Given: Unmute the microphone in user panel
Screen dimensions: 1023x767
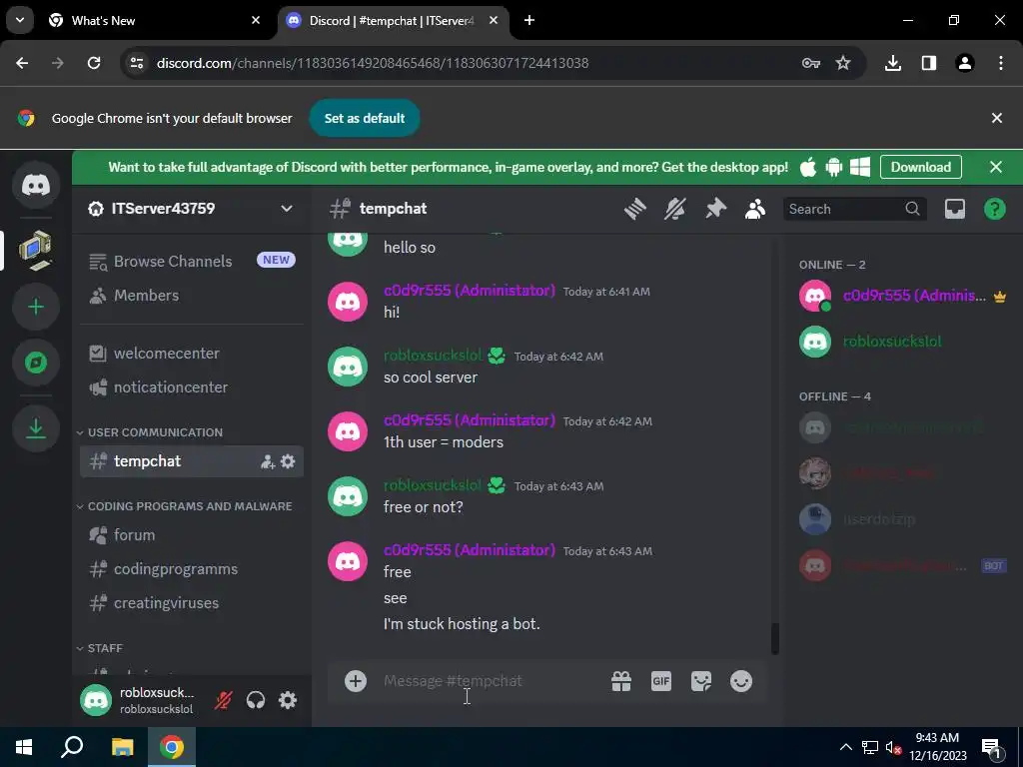Looking at the screenshot, I should tap(223, 700).
